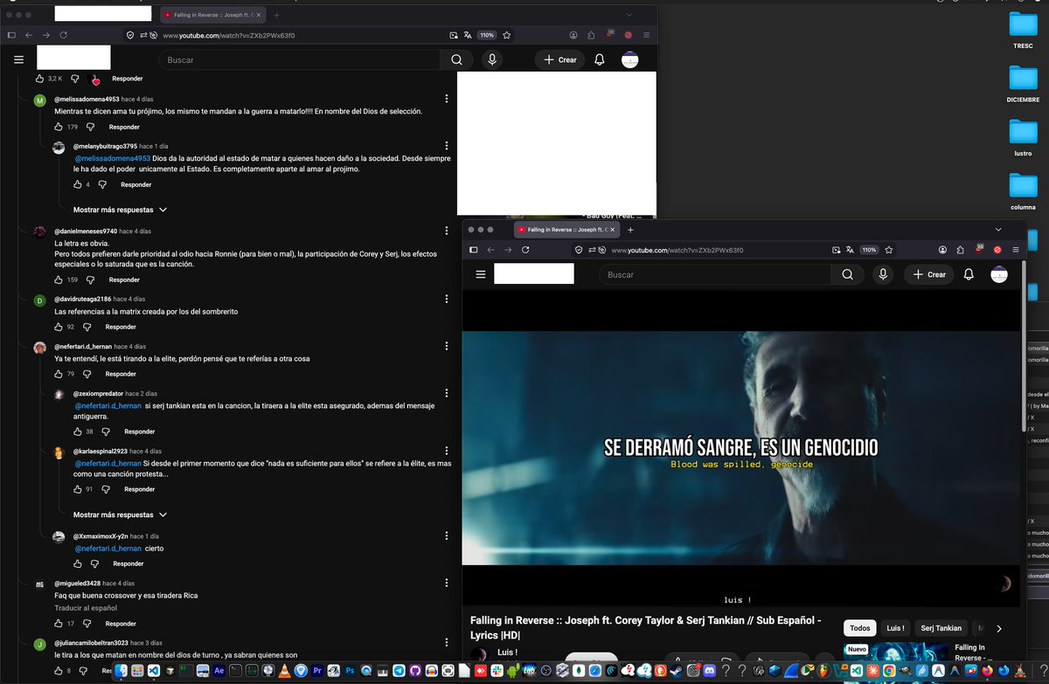This screenshot has width=1049, height=684.
Task: Select Todos filter chip
Action: 860,628
